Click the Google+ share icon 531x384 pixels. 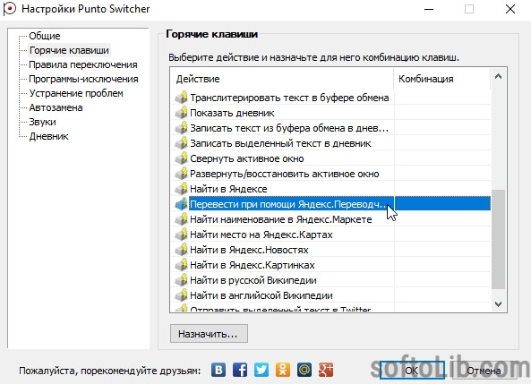point(326,370)
